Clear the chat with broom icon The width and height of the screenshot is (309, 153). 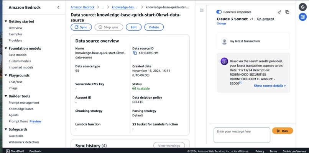pyautogui.click(x=279, y=12)
